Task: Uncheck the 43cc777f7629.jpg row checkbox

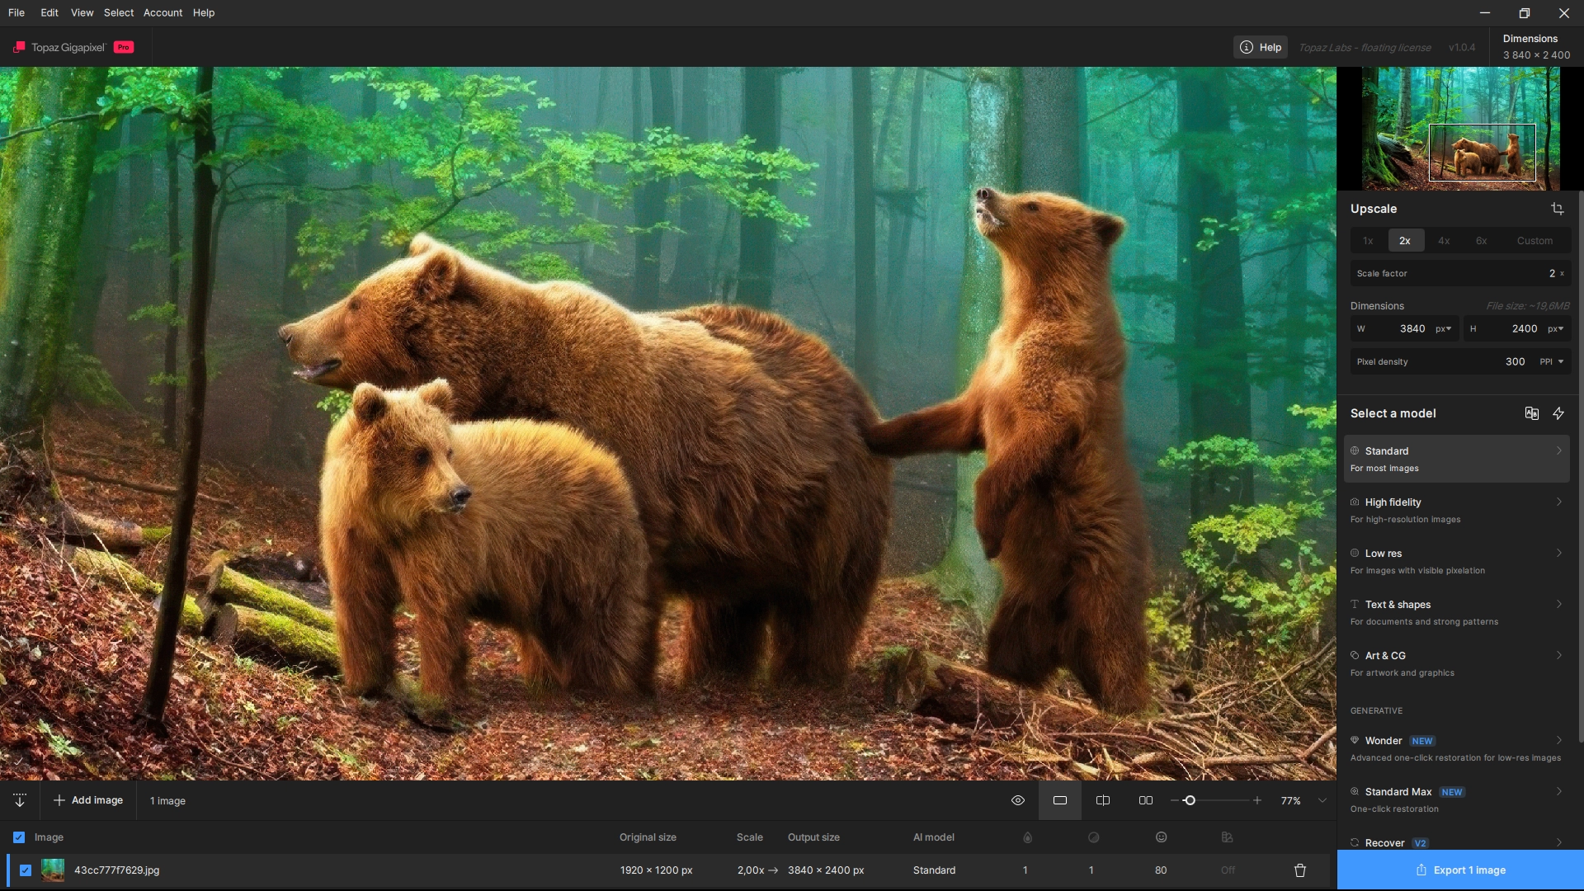Action: click(x=26, y=870)
